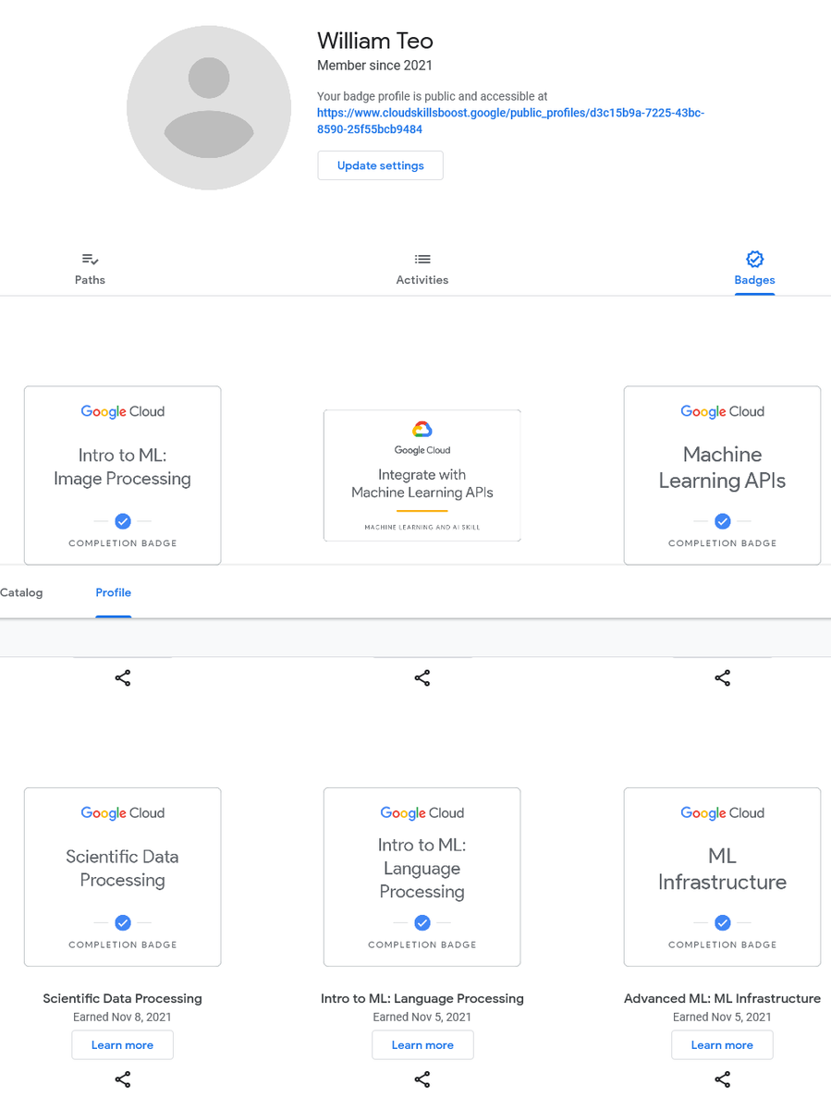Click the Scientific Data Processing title below badge
The image size is (831, 1109).
[122, 998]
